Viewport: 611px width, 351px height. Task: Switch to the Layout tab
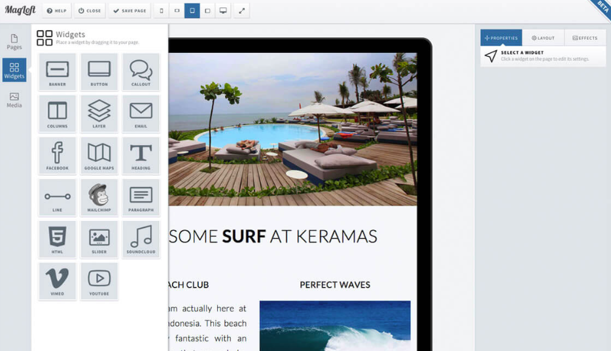543,38
